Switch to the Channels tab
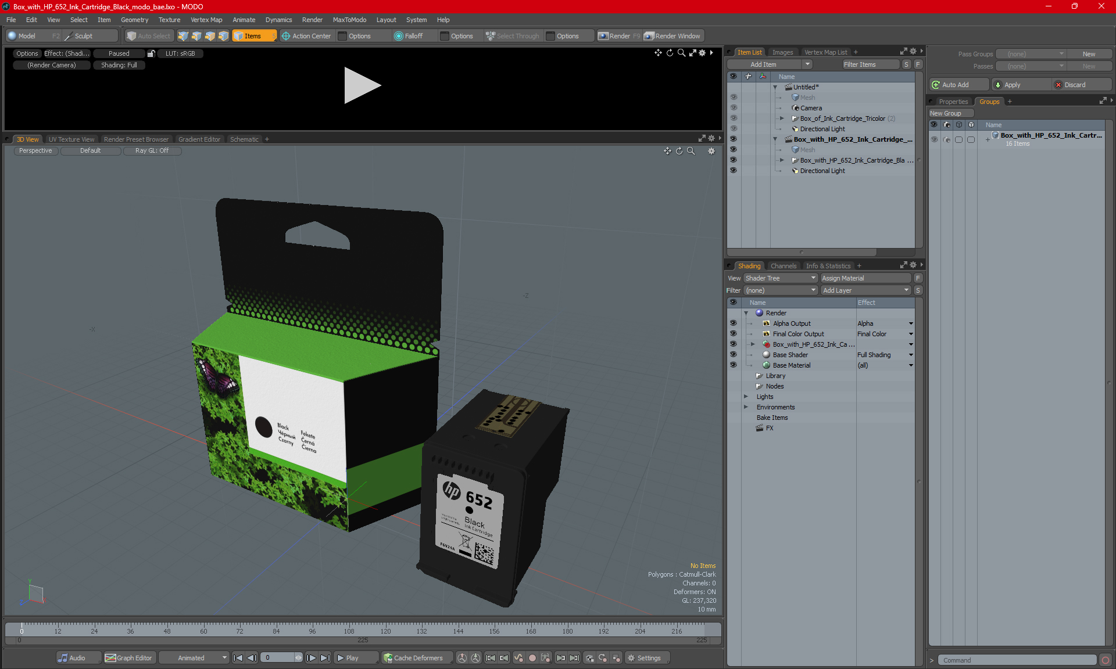Viewport: 1116px width, 669px height. point(784,266)
